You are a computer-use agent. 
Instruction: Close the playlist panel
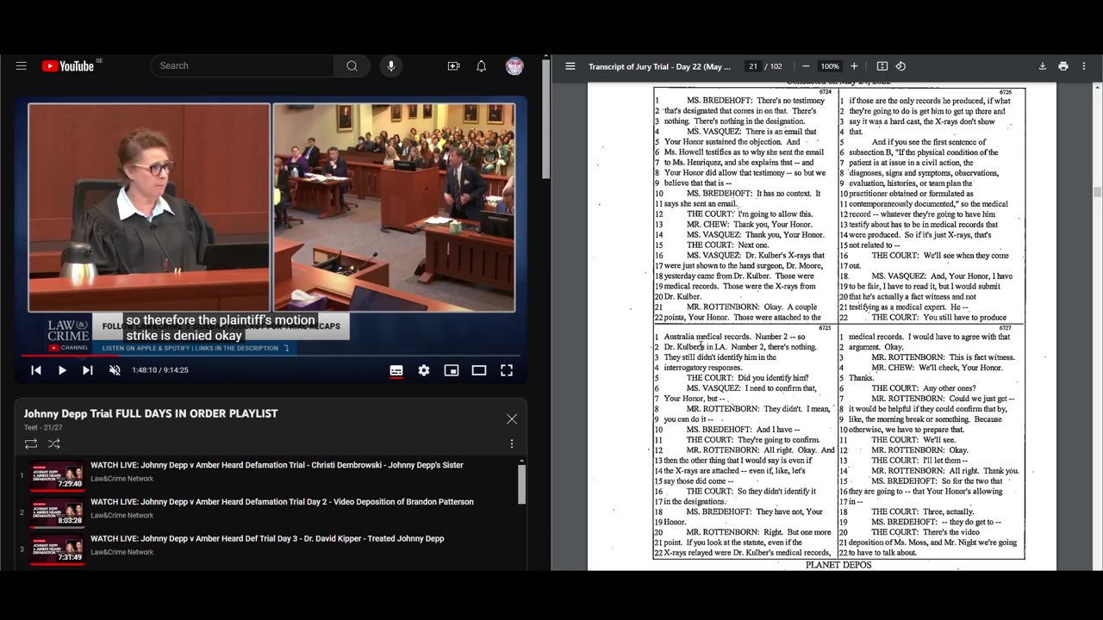(x=512, y=419)
